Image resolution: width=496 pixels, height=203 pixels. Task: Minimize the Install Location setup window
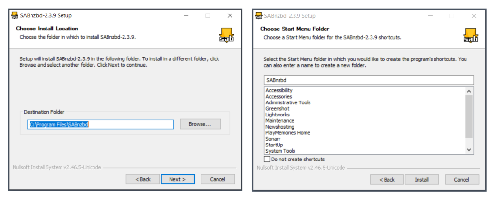[186, 16]
